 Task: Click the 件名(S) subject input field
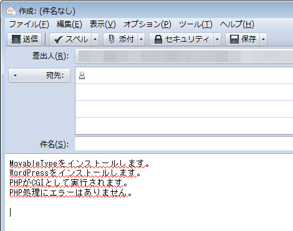coord(184,144)
